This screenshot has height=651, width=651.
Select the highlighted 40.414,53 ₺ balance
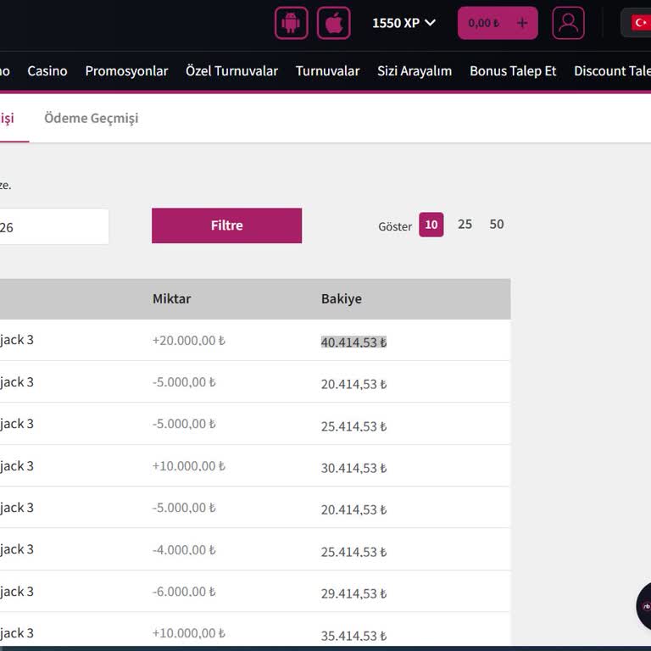point(353,342)
